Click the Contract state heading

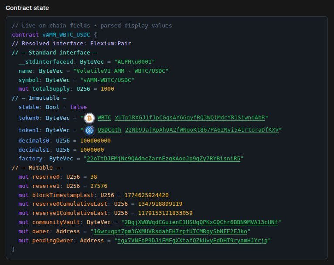27,8
